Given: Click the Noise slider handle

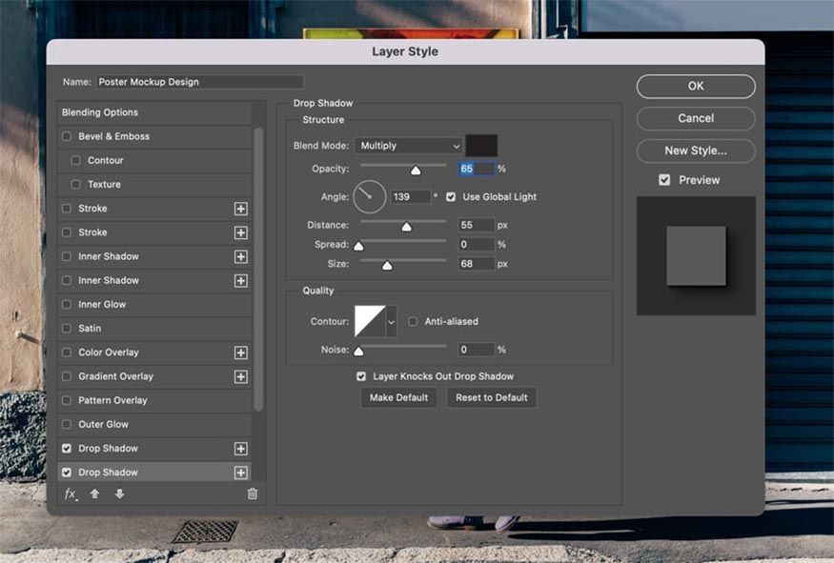Looking at the screenshot, I should [359, 352].
